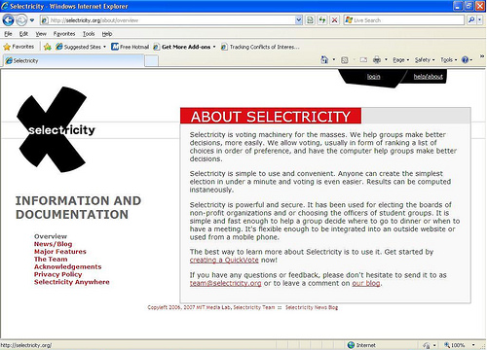Open the Favorites menu
487x350 pixels.
[64, 34]
